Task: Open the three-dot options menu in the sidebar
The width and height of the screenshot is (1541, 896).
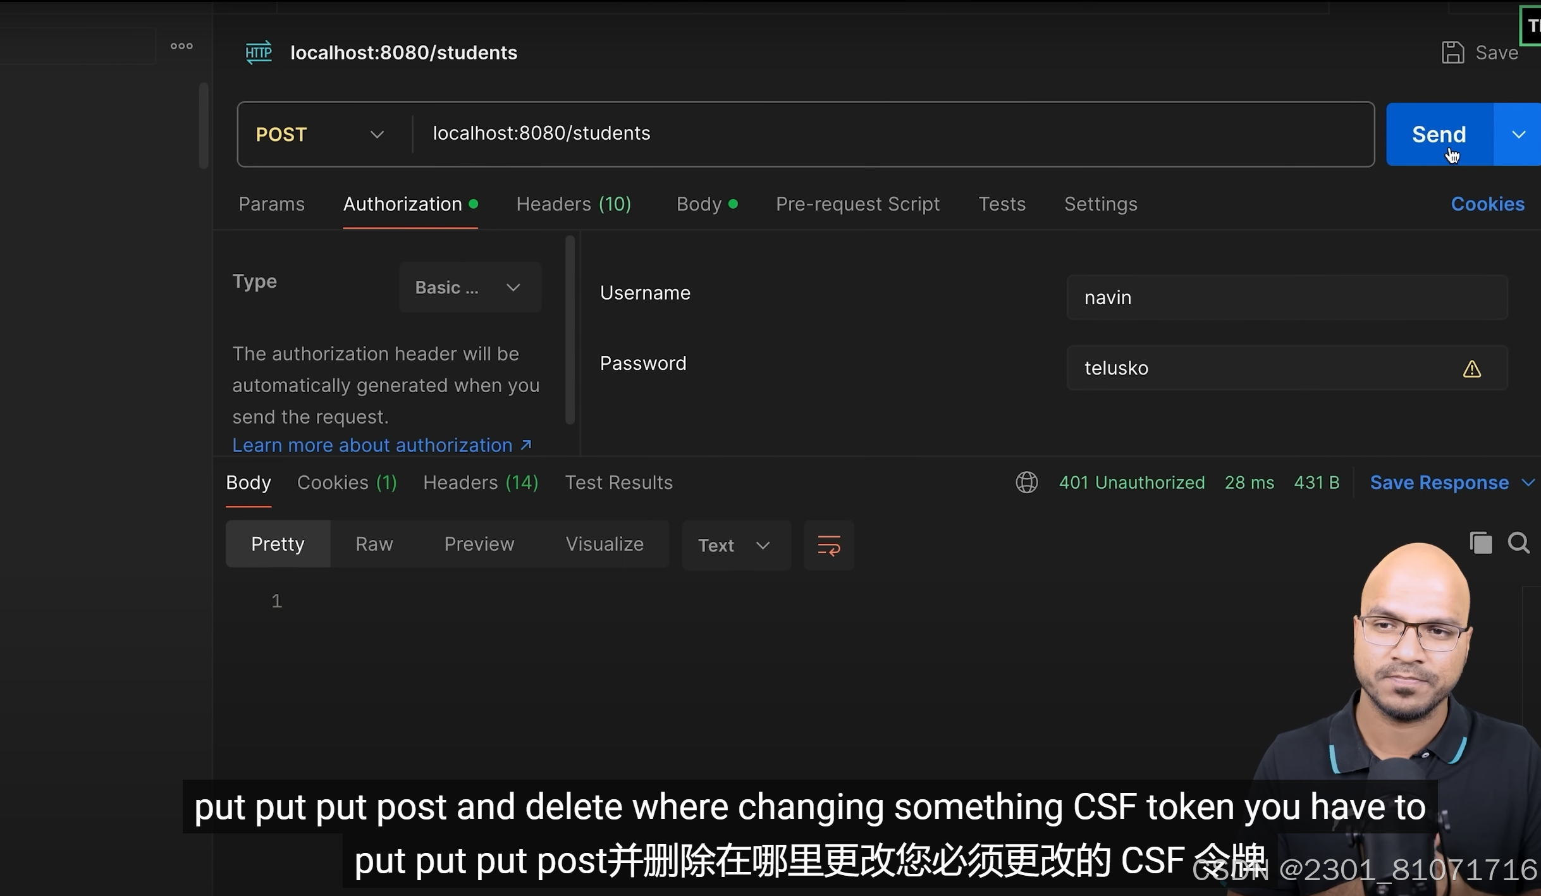Action: tap(181, 46)
